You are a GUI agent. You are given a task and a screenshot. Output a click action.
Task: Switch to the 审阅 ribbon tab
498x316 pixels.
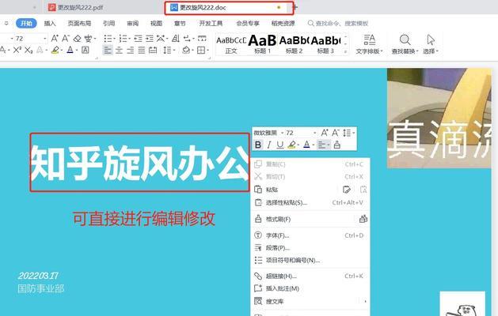pos(133,23)
